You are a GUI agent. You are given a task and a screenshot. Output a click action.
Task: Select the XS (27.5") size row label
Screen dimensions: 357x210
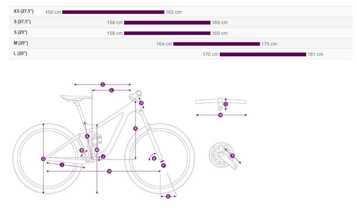[23, 11]
